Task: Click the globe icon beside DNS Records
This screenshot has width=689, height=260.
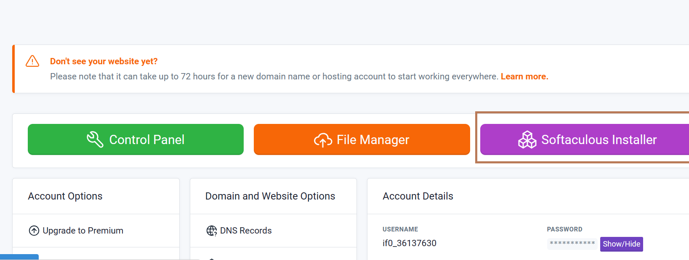Action: [212, 231]
